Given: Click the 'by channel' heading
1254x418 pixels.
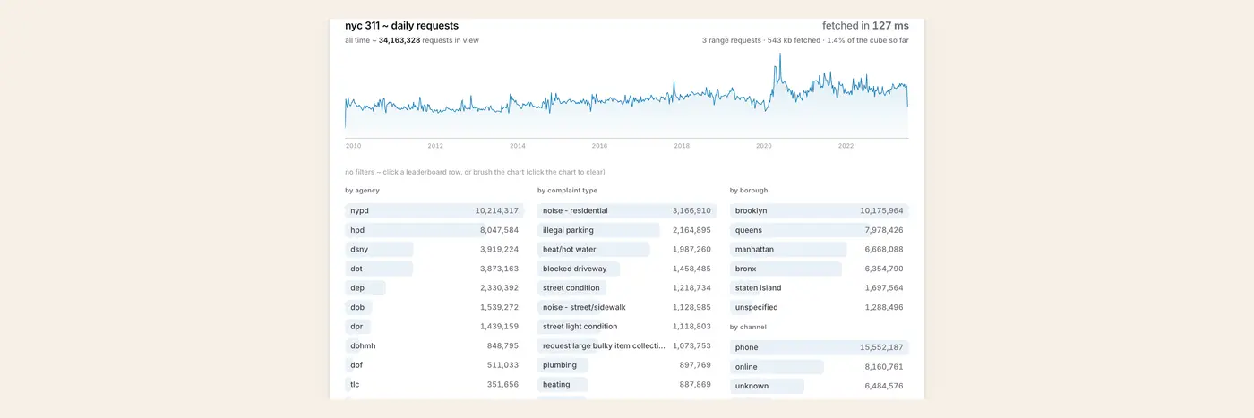Looking at the screenshot, I should 748,328.
